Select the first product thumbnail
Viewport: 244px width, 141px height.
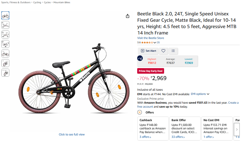pyautogui.click(x=5, y=15)
